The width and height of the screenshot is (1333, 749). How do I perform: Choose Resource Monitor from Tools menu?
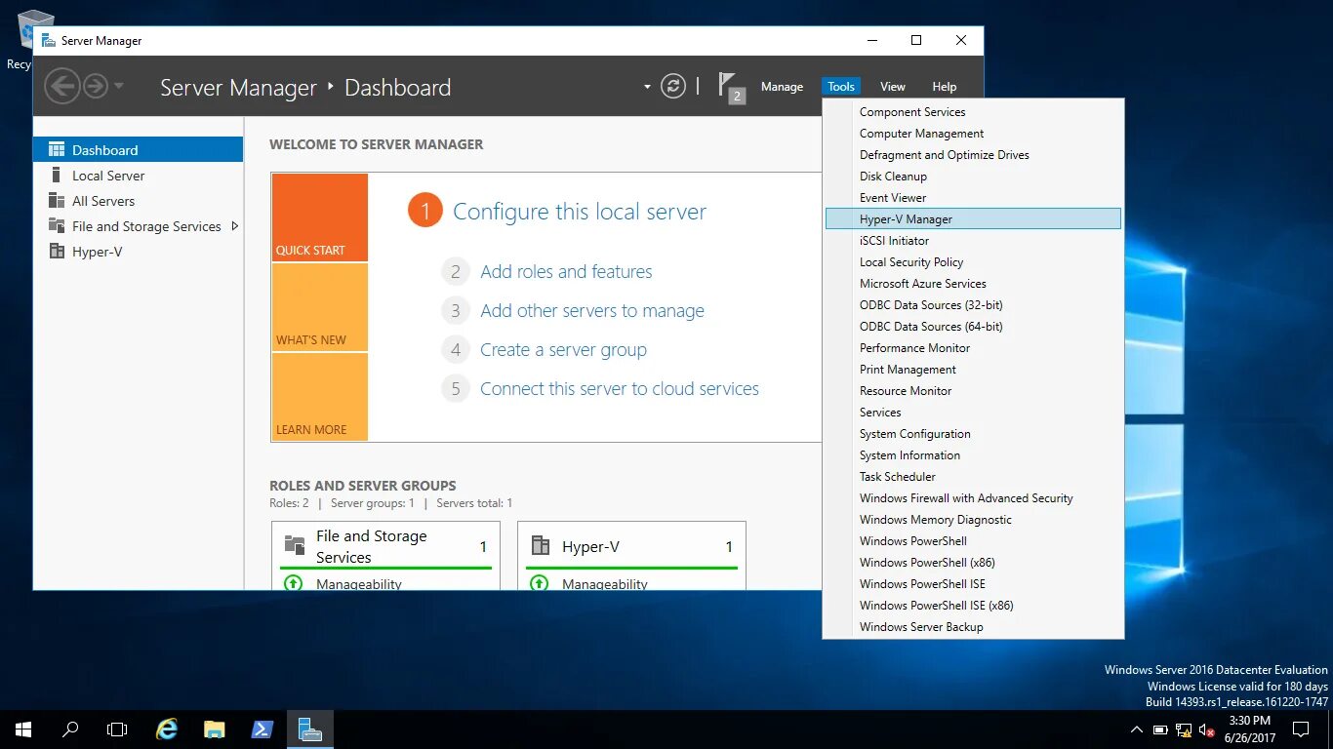click(973, 391)
